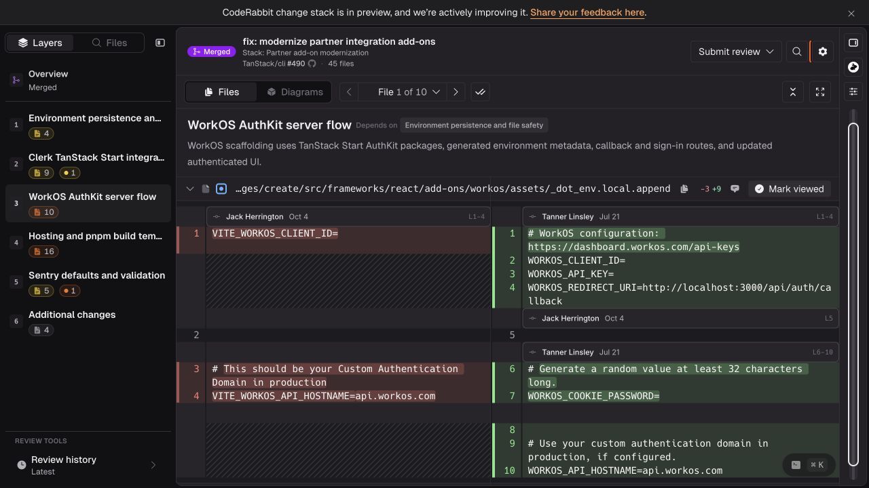The width and height of the screenshot is (869, 488).
Task: Collapse the _dot_env.local.append file diff
Action: click(190, 189)
